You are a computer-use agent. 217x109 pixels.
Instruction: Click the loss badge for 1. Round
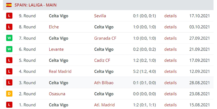click(x=9, y=105)
